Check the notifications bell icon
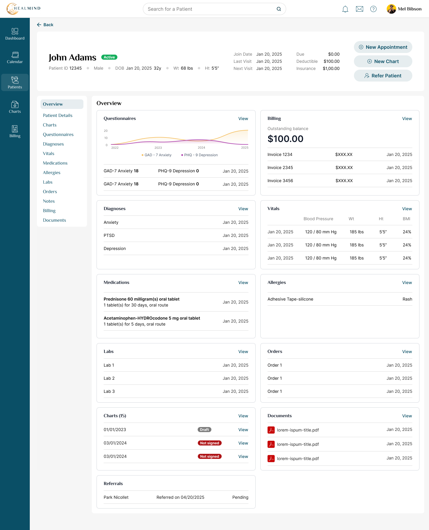Image resolution: width=429 pixels, height=530 pixels. (345, 9)
